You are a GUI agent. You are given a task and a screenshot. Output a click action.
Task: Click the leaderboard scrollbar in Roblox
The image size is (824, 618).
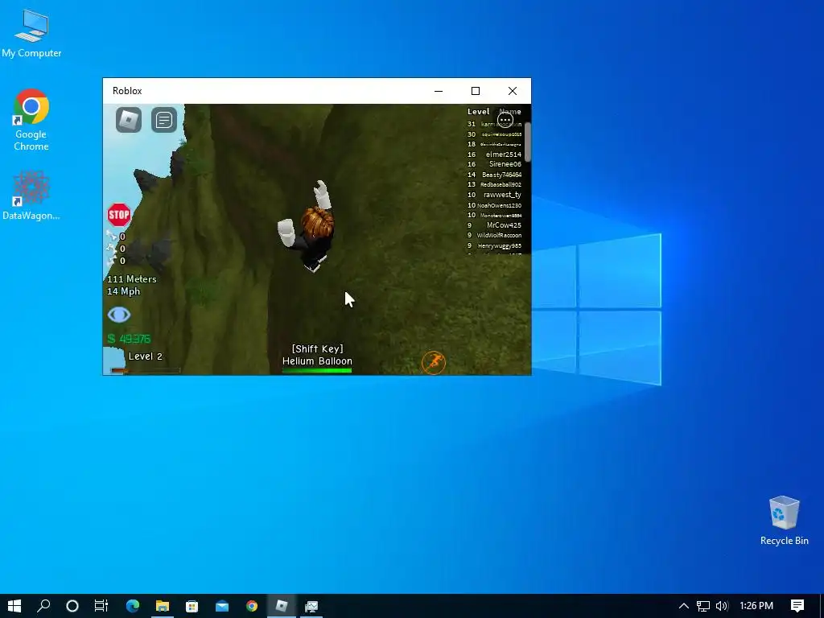point(527,142)
